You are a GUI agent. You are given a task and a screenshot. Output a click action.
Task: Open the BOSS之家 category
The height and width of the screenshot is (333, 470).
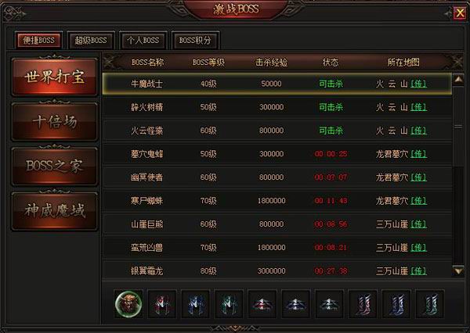point(55,166)
